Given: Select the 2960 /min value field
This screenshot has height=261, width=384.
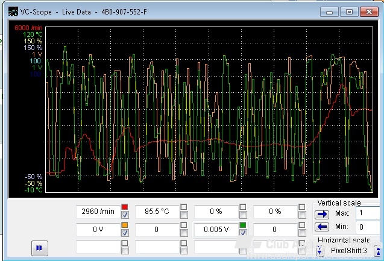Looking at the screenshot, I should (x=97, y=212).
